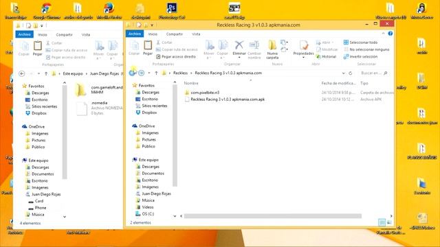Select Sitios recientes in left window sidebar
The width and height of the screenshot is (440, 247).
point(41,106)
